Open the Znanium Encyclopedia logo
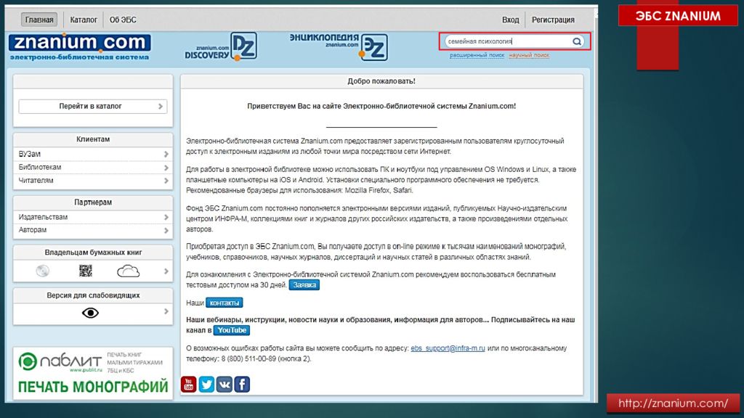Viewport: 744px width, 418px height. point(339,47)
